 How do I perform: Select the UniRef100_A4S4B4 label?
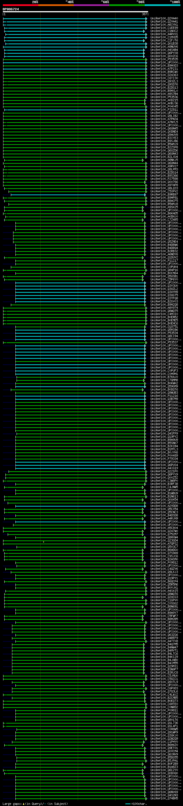[x=164, y=50]
